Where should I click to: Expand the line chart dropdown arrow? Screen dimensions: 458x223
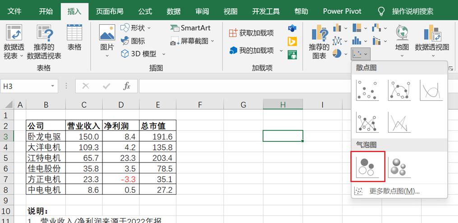click(346, 41)
